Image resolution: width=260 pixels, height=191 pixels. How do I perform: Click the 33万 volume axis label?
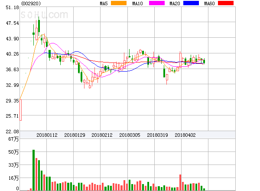point(13,165)
